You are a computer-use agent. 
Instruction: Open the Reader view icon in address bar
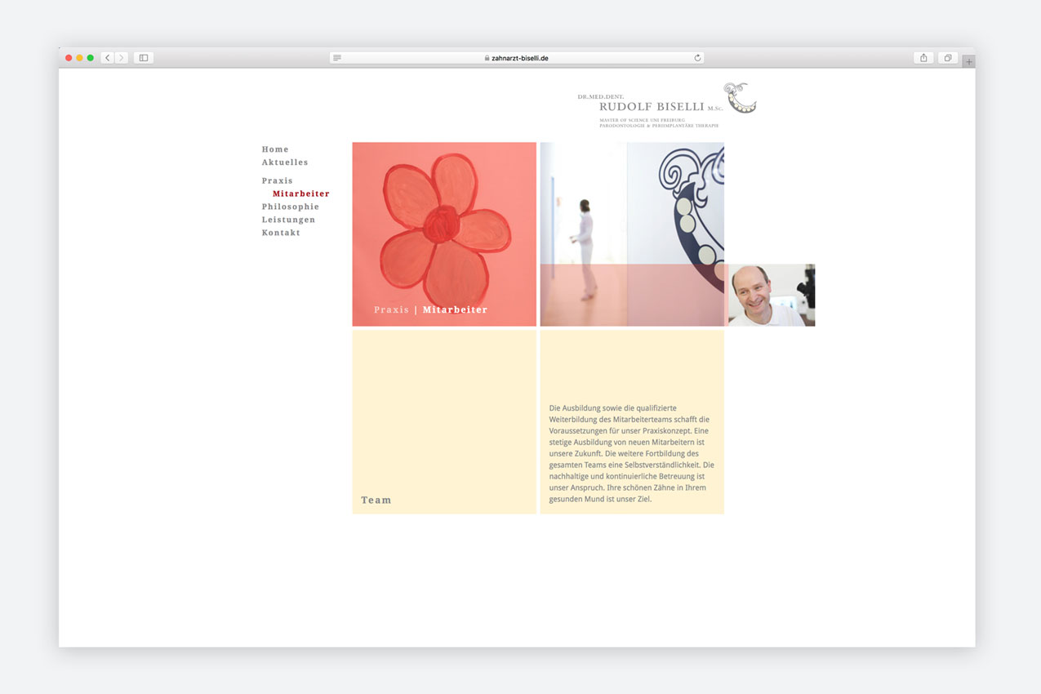pos(337,58)
